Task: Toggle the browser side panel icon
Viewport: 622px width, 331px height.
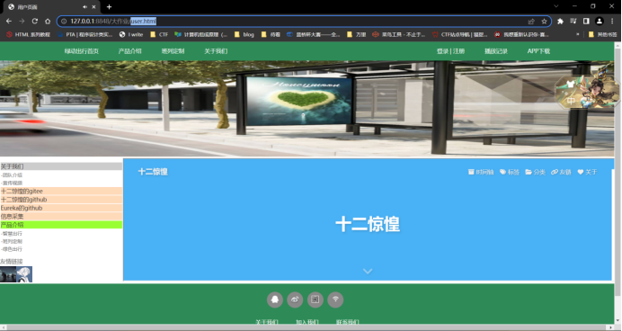Action: tap(586, 21)
